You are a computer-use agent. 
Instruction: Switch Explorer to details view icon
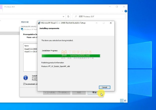(x=122, y=101)
